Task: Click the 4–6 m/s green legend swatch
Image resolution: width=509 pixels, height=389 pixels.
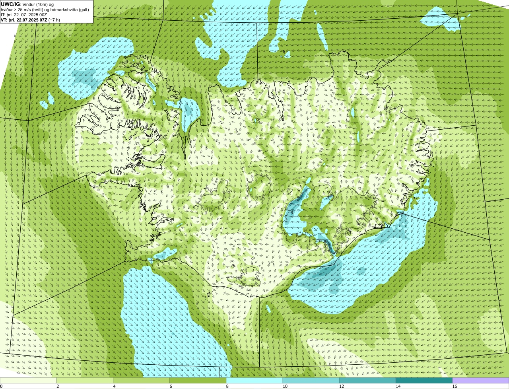Action: tap(142, 381)
